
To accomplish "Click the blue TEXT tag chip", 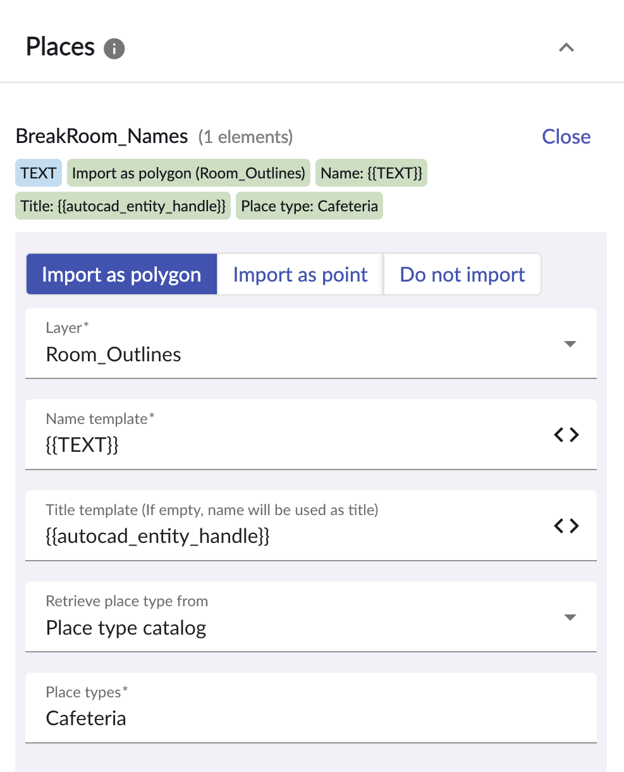I will click(39, 173).
